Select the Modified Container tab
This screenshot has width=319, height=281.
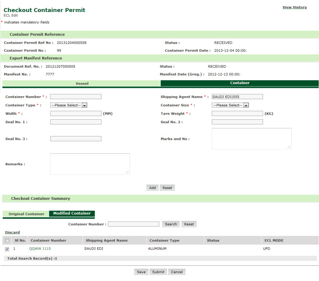[x=72, y=213]
